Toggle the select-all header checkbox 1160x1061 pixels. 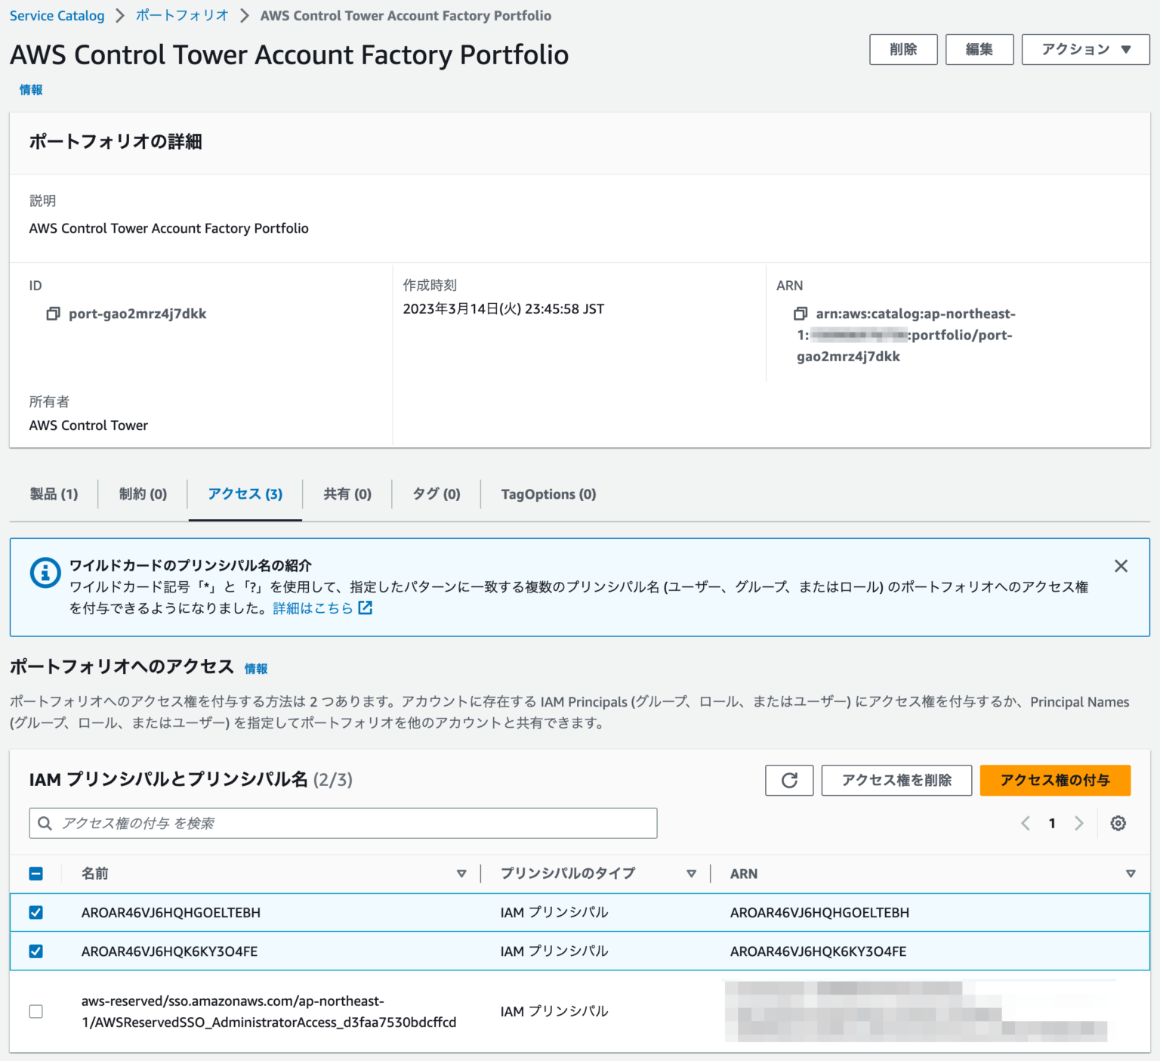[35, 874]
